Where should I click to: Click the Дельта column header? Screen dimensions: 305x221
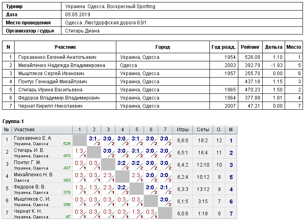coord(274,47)
